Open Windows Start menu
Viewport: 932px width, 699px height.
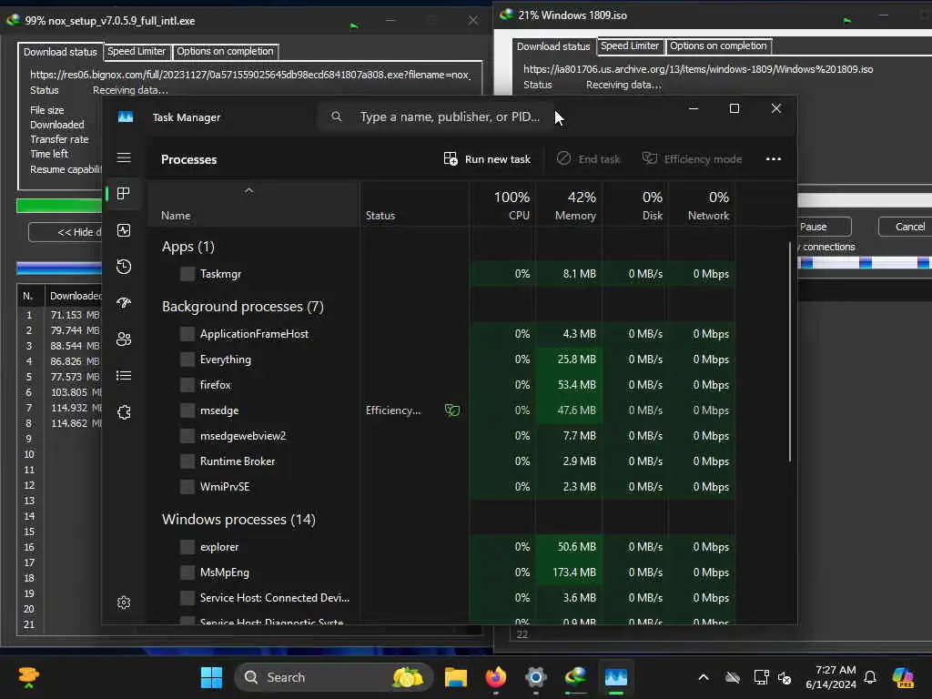[211, 677]
